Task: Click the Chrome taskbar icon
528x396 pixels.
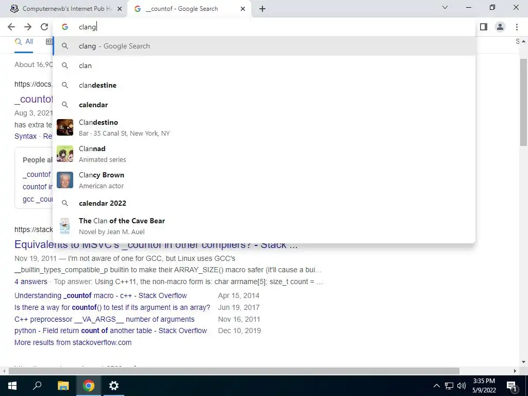Action: tap(89, 386)
